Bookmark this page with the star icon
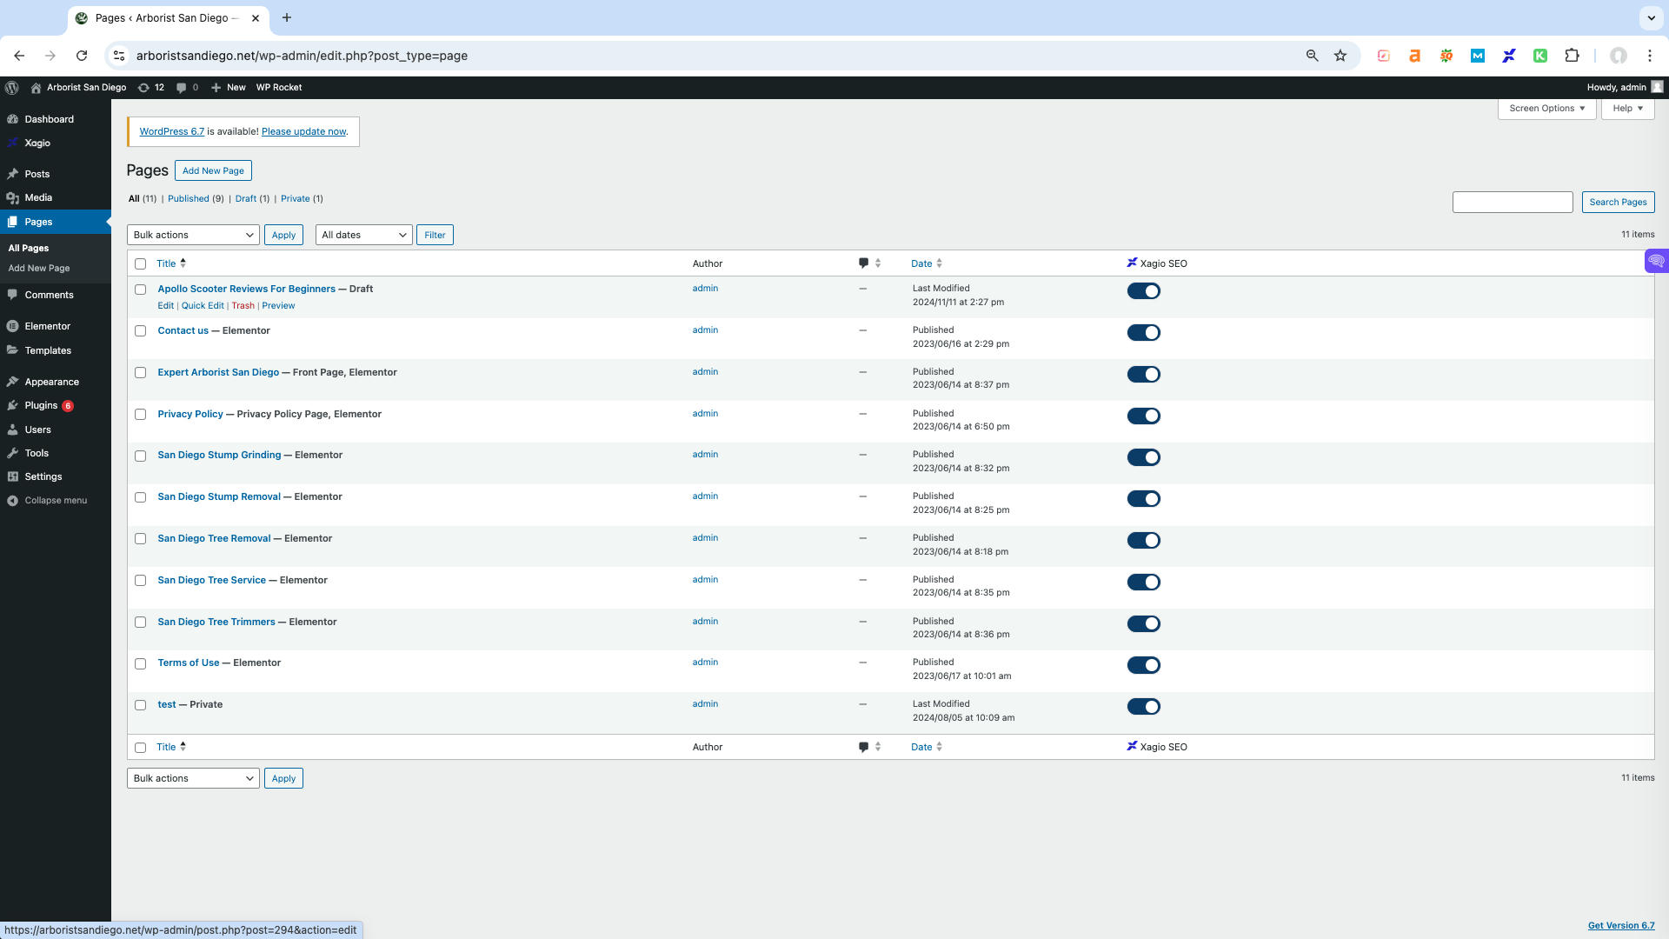The image size is (1669, 939). pyautogui.click(x=1340, y=56)
